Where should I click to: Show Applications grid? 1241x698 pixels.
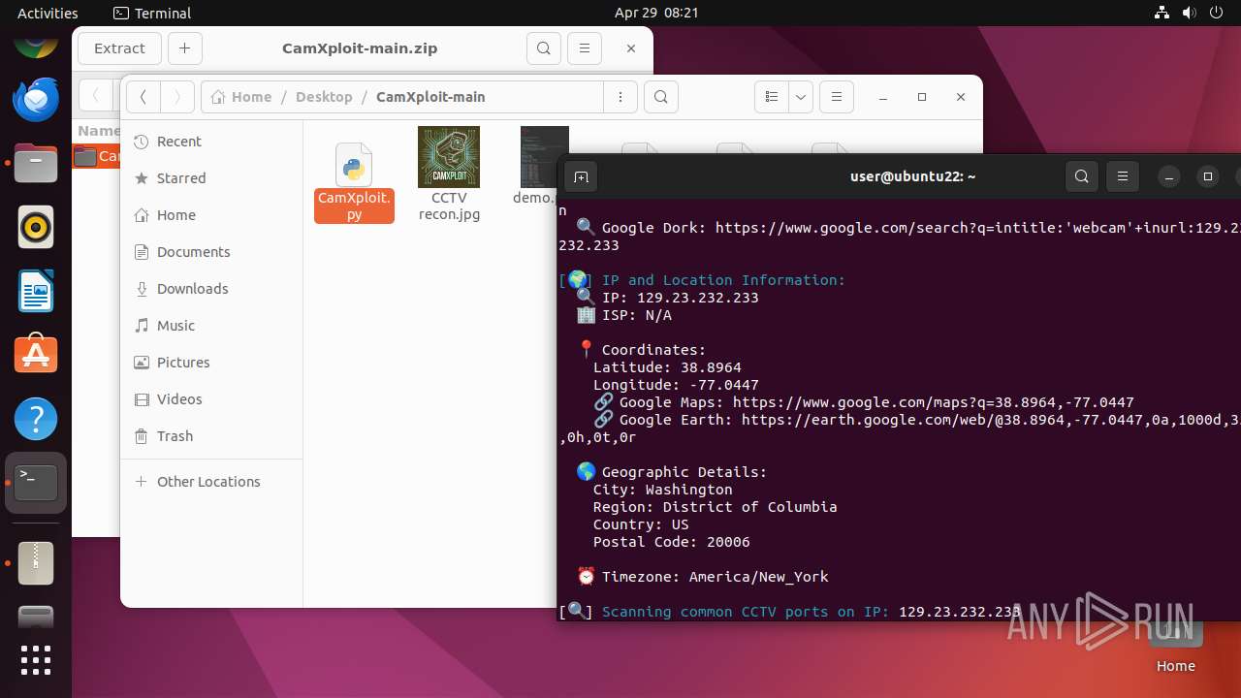click(x=36, y=660)
